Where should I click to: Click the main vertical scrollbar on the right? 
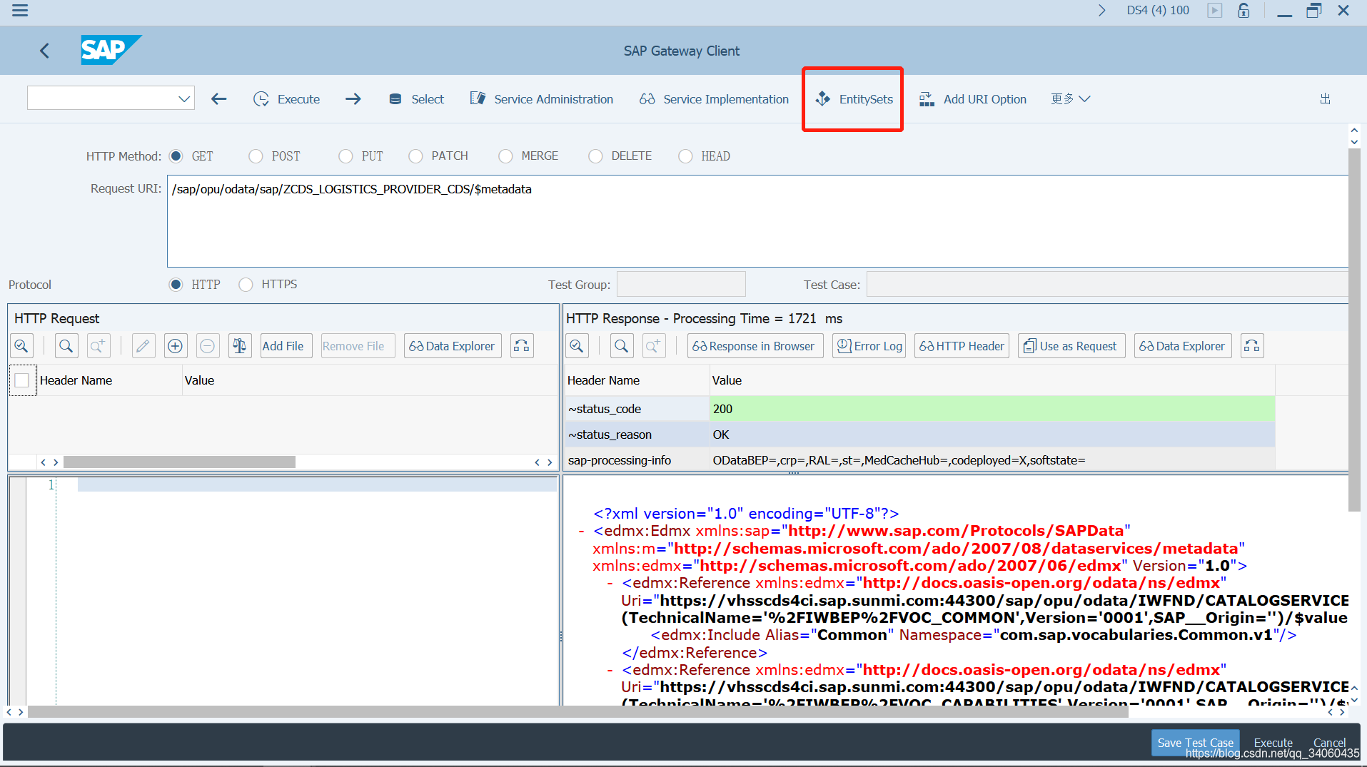[1354, 330]
